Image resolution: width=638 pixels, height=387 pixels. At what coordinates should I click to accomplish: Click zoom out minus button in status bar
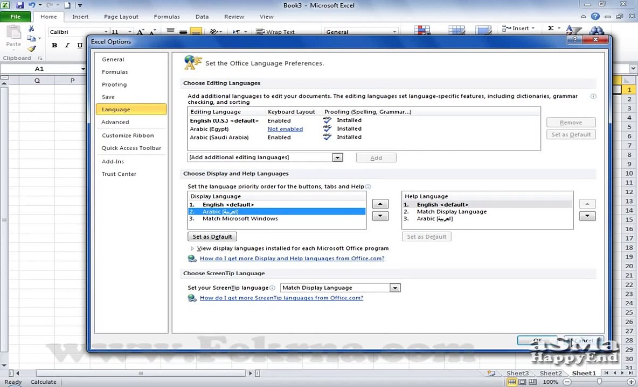click(x=567, y=382)
